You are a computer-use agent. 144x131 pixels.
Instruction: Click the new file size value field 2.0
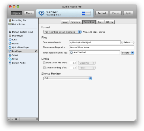[x=73, y=63]
